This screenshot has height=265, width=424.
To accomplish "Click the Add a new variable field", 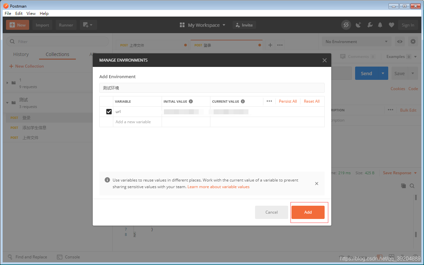I will (x=137, y=122).
